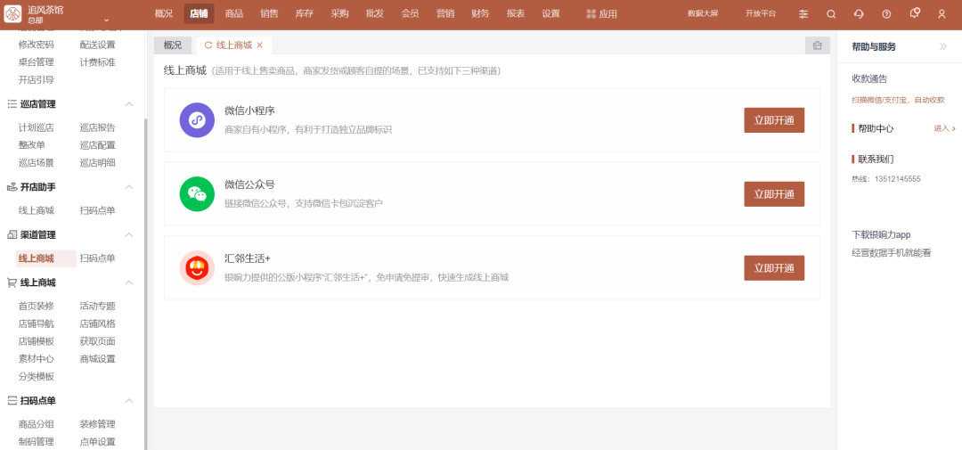
Task: Switch to the 概况 tab
Action: pos(173,45)
